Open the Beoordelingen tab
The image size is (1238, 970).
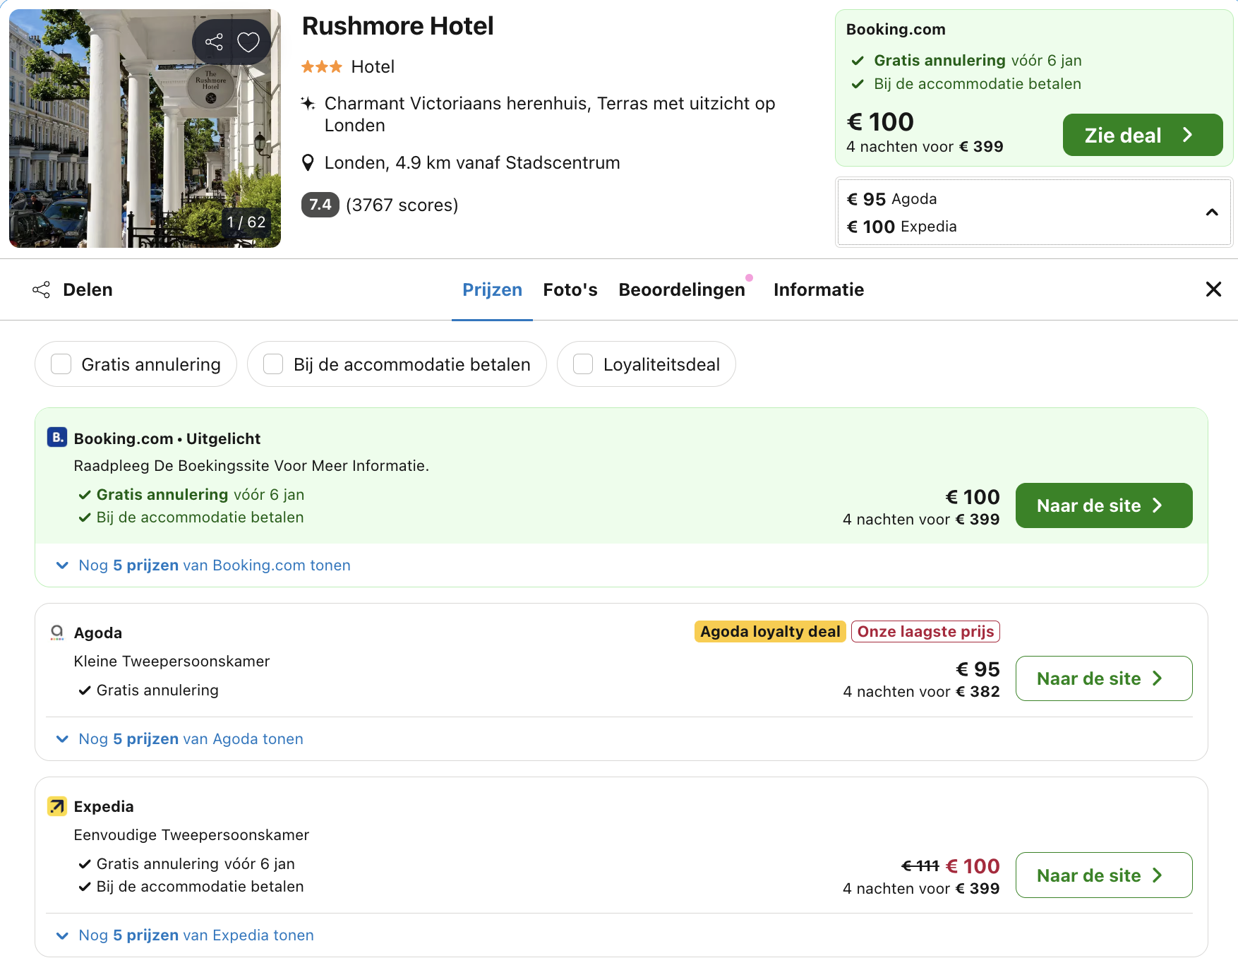681,289
